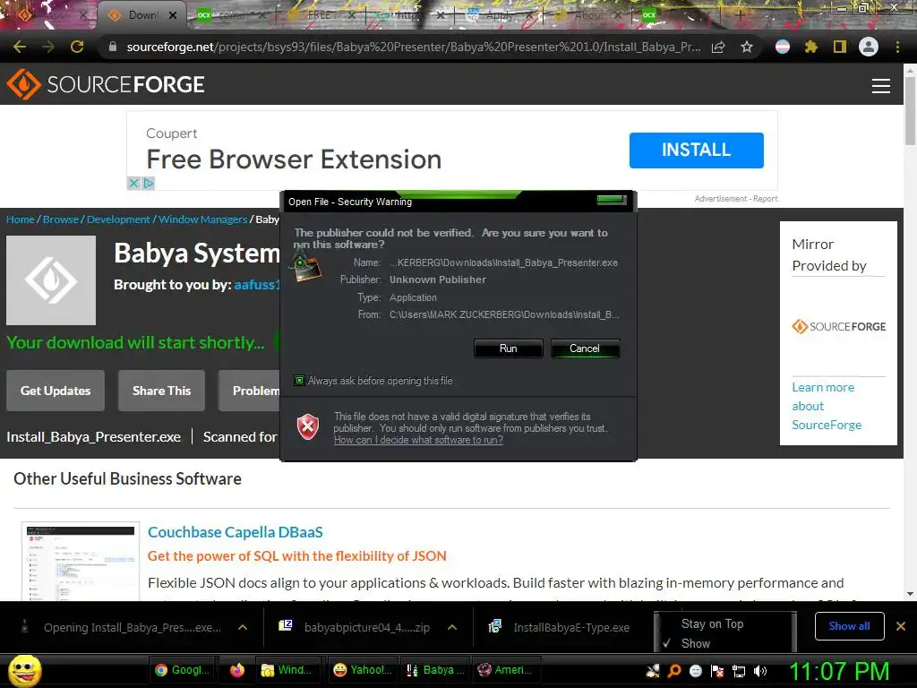Click the Action Center flag tray icon
Image resolution: width=917 pixels, height=688 pixels.
717,670
